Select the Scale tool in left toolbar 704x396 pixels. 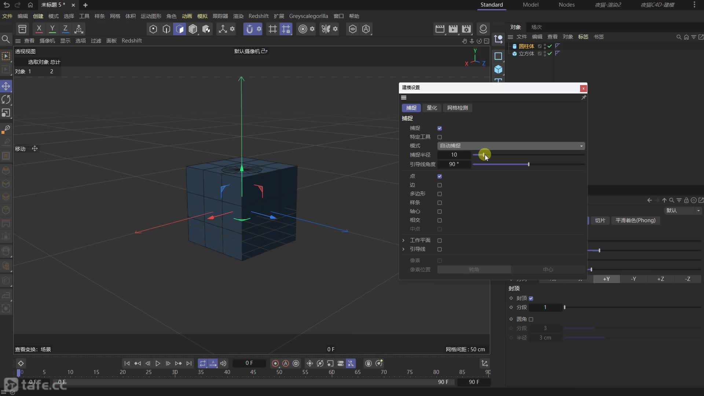point(6,113)
